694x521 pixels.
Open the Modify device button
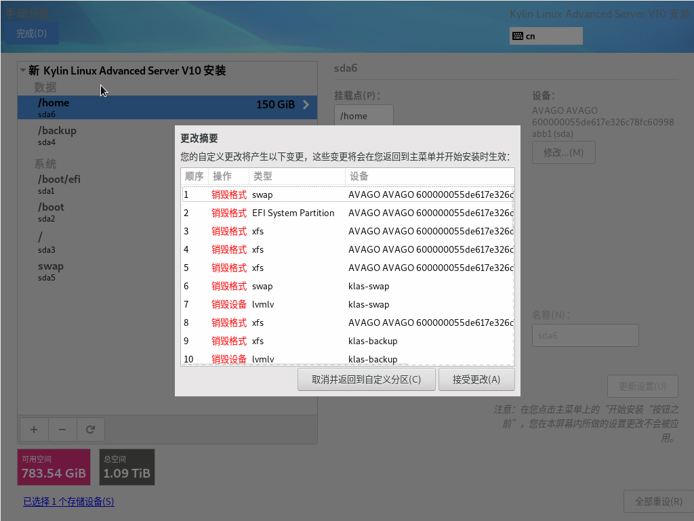(563, 152)
